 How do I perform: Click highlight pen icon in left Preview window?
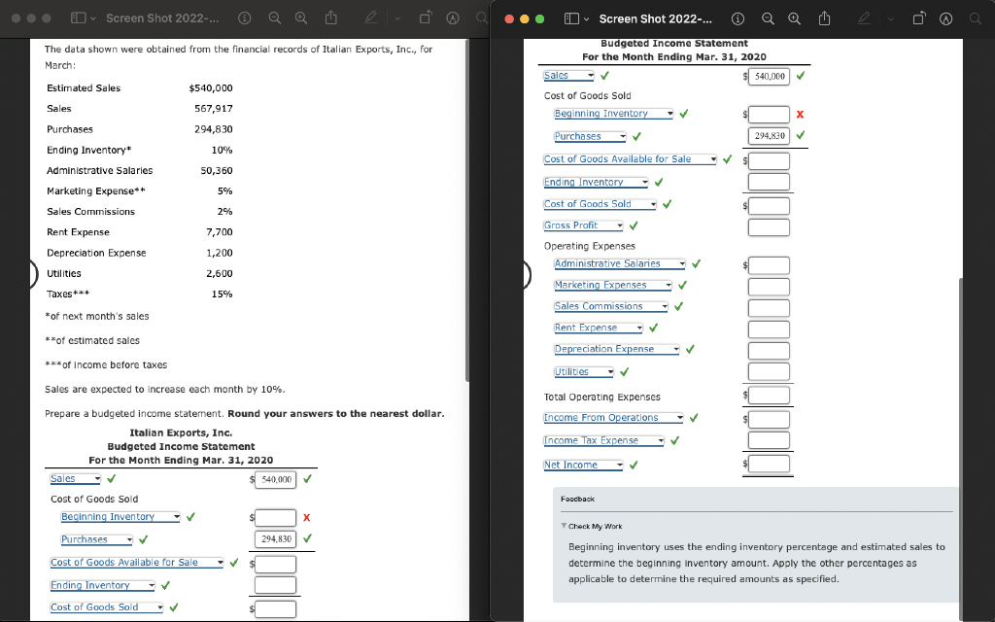pyautogui.click(x=371, y=18)
